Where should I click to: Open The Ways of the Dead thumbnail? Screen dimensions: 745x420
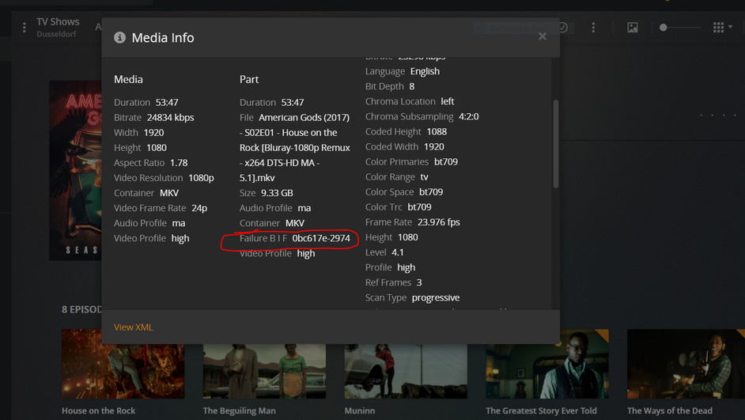tap(686, 364)
